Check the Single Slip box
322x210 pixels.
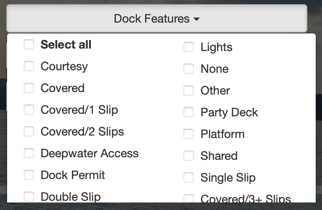pyautogui.click(x=189, y=178)
